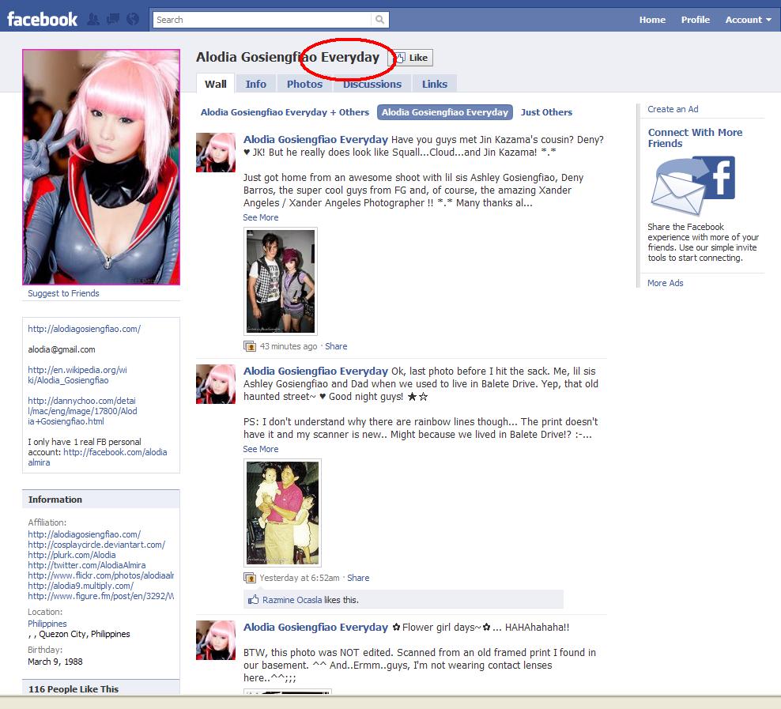The width and height of the screenshot is (781, 709).
Task: Switch to the Photos tab
Action: 304,84
